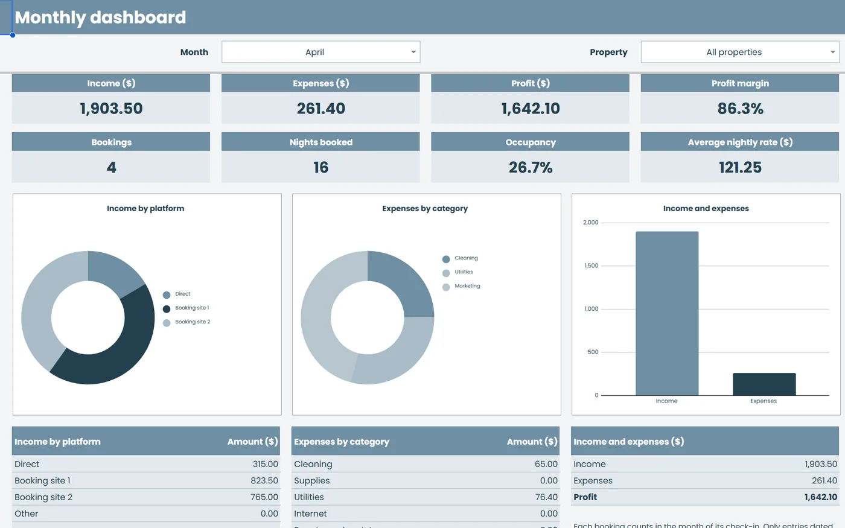Image resolution: width=845 pixels, height=528 pixels.
Task: Click the Booking site 1 legend dot
Action: click(167, 309)
